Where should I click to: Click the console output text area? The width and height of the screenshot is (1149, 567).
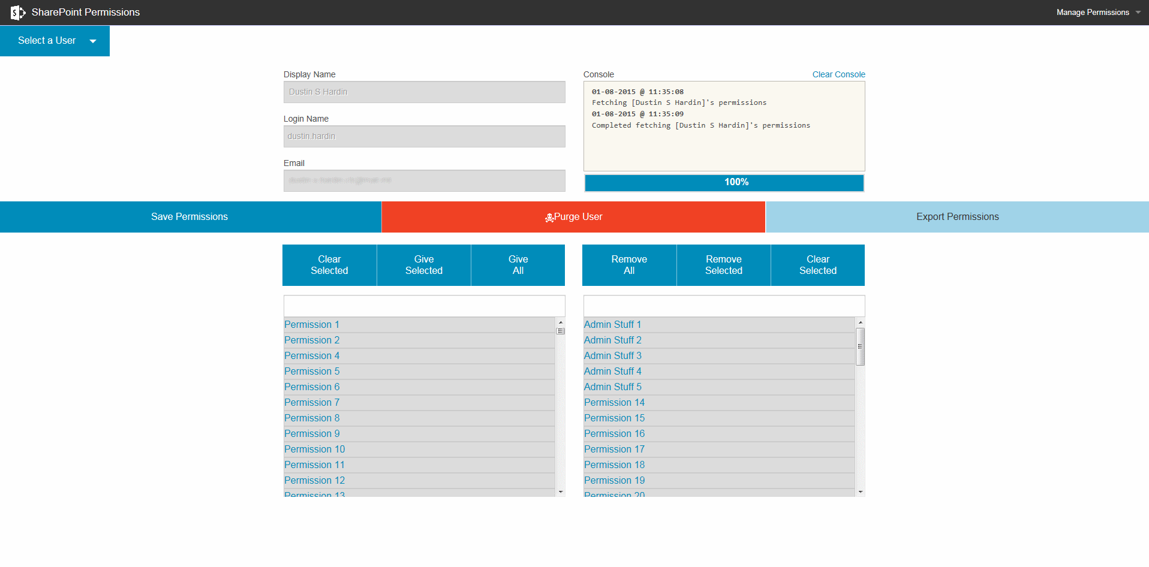pos(724,126)
